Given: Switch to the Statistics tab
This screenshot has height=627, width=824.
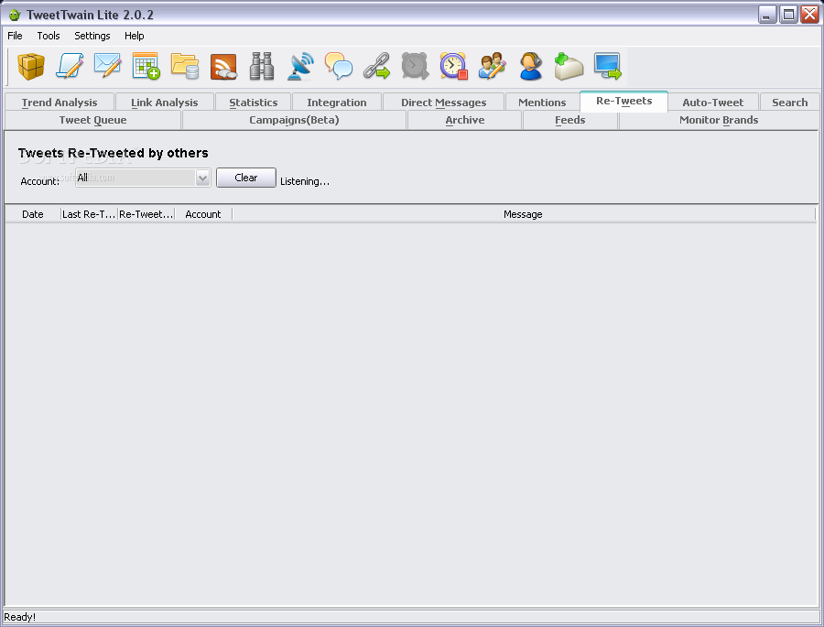Looking at the screenshot, I should [x=254, y=102].
